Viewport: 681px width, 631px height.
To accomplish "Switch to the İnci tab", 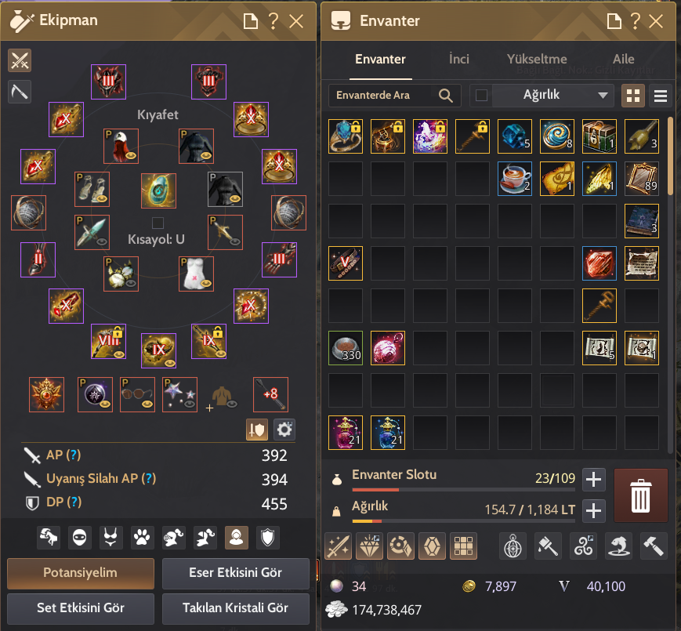I will point(458,59).
